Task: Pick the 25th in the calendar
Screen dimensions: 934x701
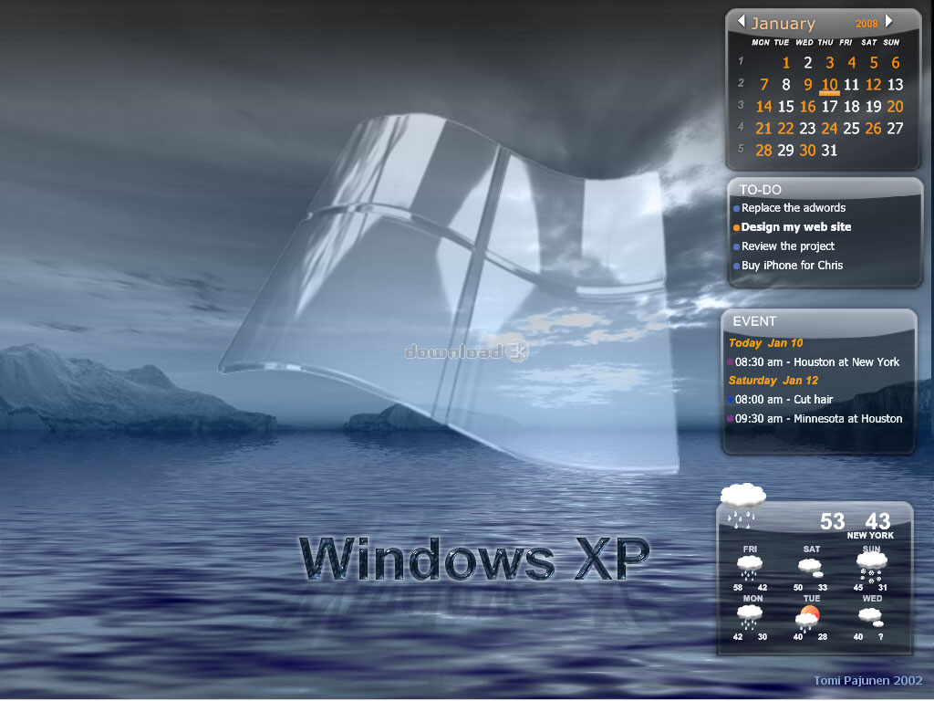Action: click(x=851, y=129)
